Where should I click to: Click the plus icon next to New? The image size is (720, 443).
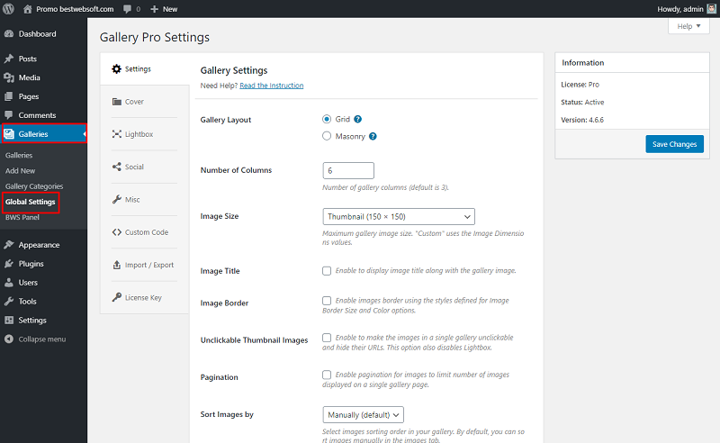tap(154, 9)
